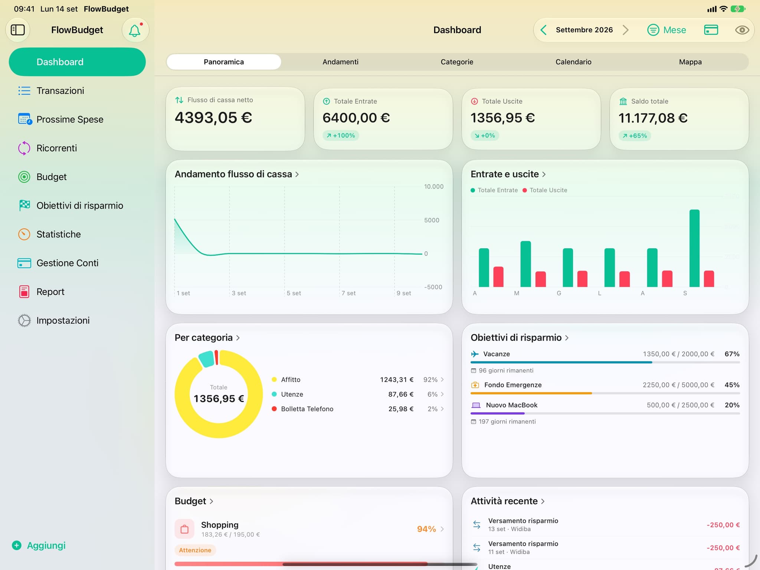760x570 pixels.
Task: Click the category donut chart
Action: [219, 394]
